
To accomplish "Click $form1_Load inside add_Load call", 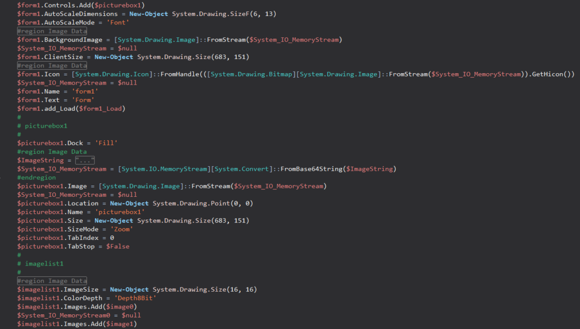I will 100,108.
